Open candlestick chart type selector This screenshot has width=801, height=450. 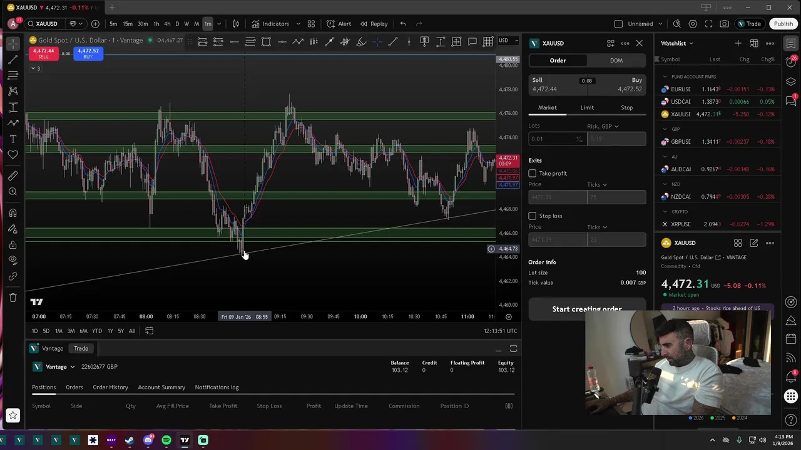pos(236,24)
